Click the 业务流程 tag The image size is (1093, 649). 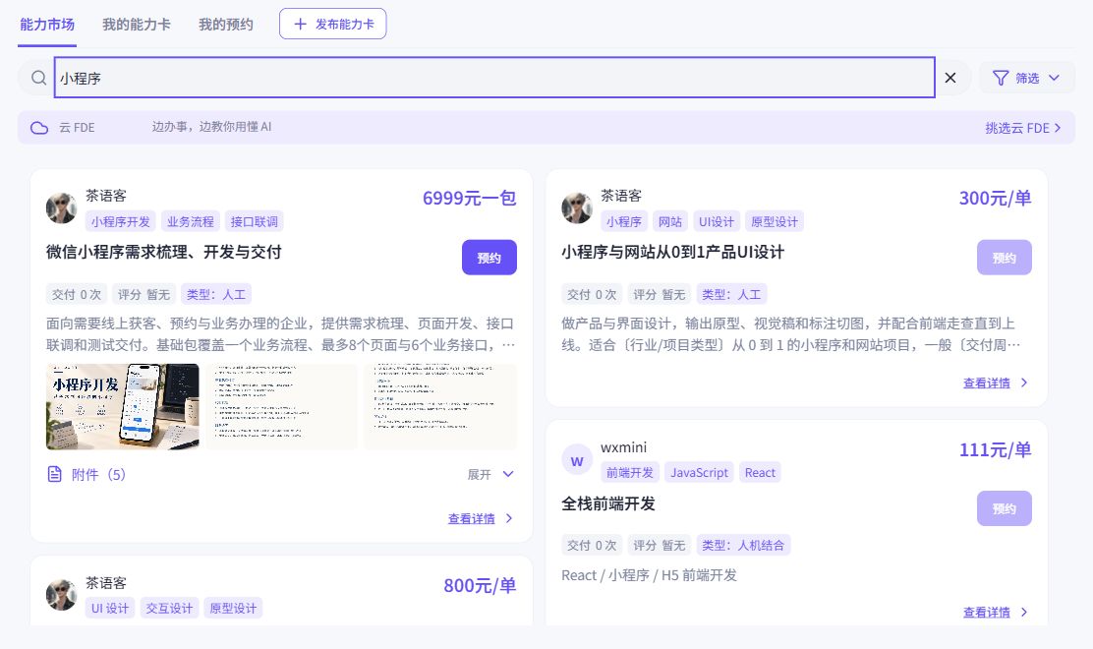click(x=191, y=221)
